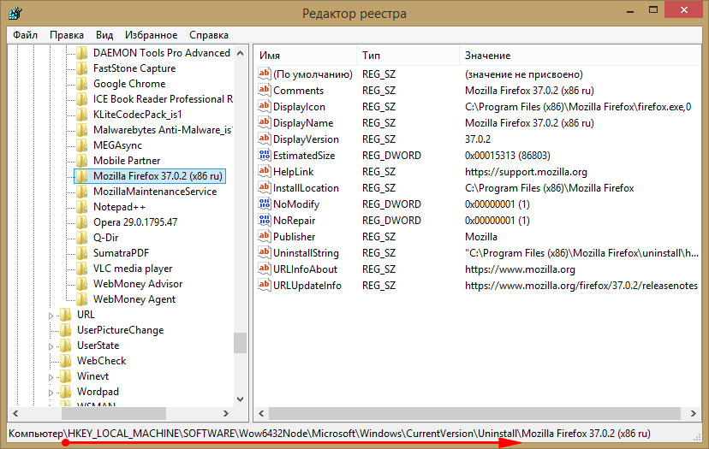Click the MEGAsync folder icon
This screenshot has height=449, width=709.
coord(82,145)
